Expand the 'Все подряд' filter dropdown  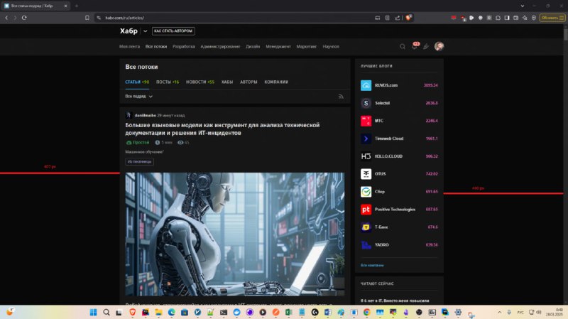click(x=138, y=97)
